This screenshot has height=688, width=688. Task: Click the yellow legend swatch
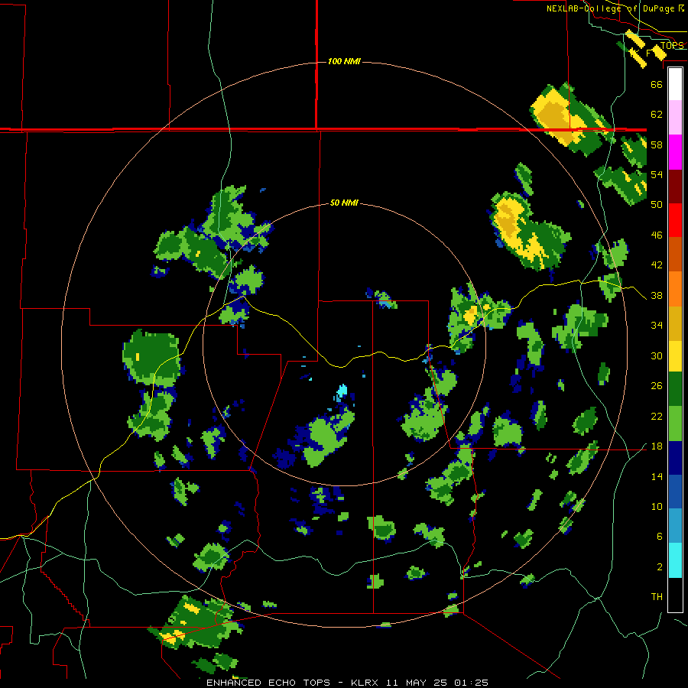[675, 355]
